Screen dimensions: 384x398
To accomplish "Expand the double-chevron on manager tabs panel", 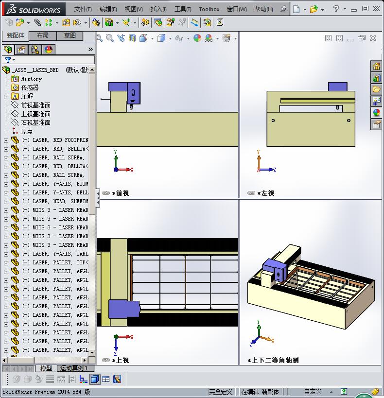I will 90,49.
